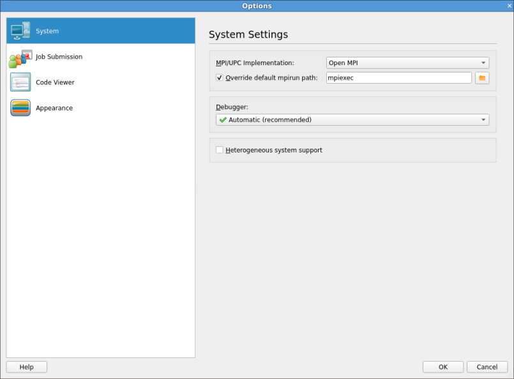This screenshot has width=514, height=379.
Task: Expand the Debugger dropdown arrow
Action: tap(483, 120)
